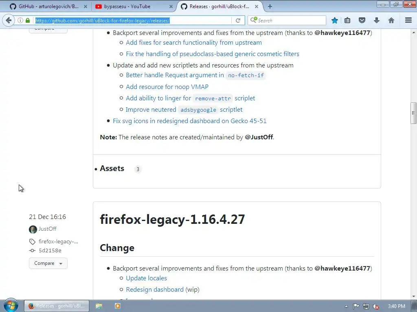Open commit 5d2158e link
Image resolution: width=417 pixels, height=312 pixels.
click(50, 250)
